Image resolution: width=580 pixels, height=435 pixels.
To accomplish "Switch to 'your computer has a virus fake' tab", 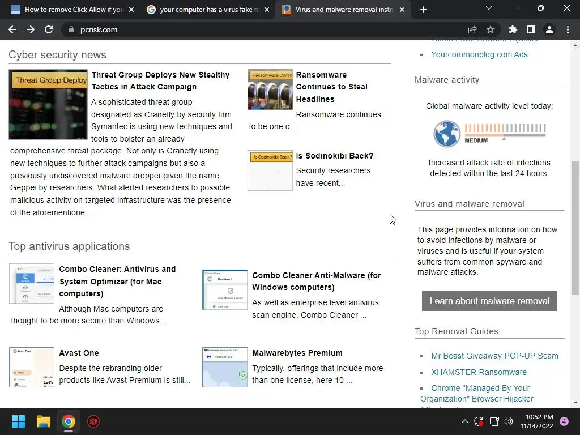I will click(x=207, y=10).
